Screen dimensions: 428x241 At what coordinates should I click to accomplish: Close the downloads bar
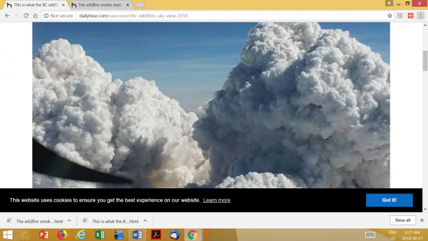pos(421,220)
